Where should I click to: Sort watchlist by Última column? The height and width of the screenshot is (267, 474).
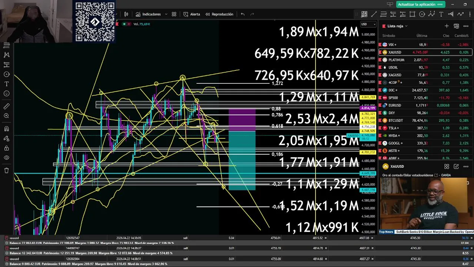(422, 36)
